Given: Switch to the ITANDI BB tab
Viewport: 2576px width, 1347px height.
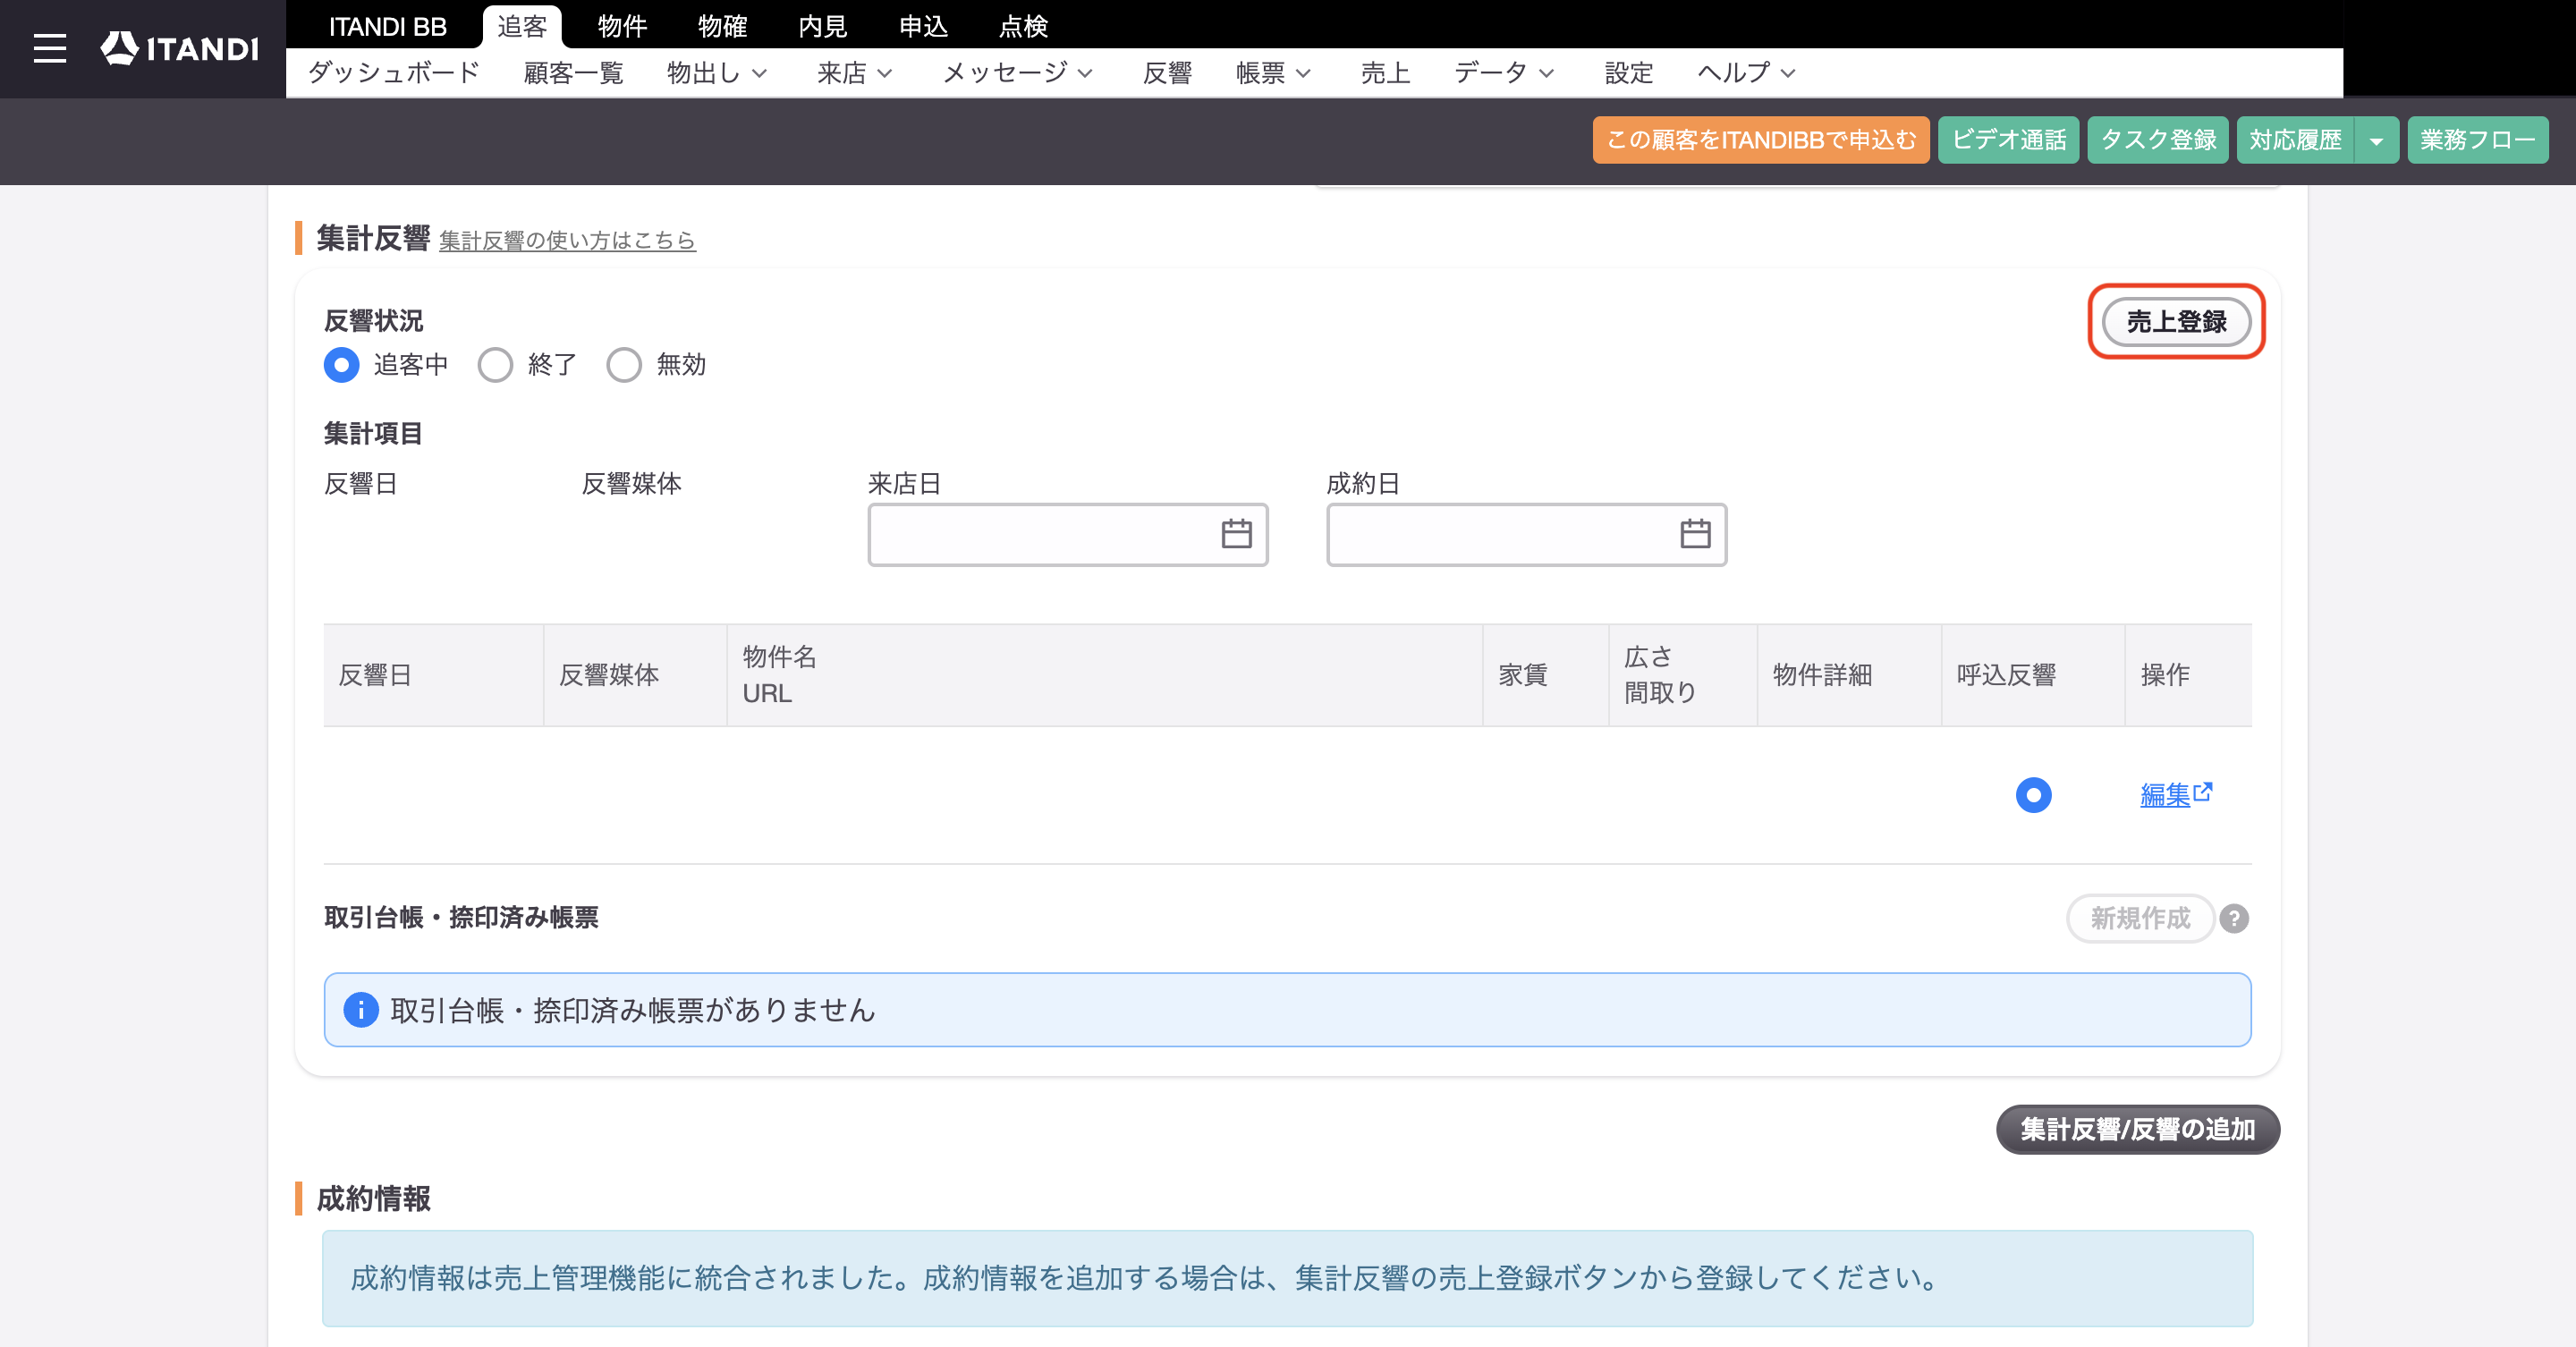Looking at the screenshot, I should (x=388, y=26).
